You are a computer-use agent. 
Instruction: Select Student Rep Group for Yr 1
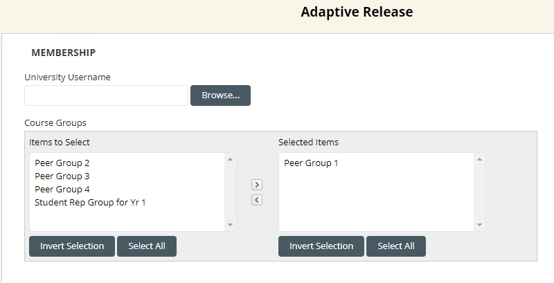(x=90, y=202)
